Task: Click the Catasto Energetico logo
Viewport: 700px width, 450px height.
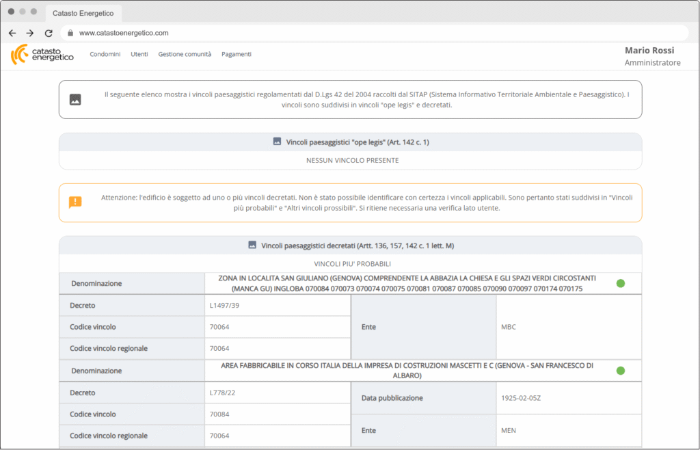Action: (x=42, y=55)
